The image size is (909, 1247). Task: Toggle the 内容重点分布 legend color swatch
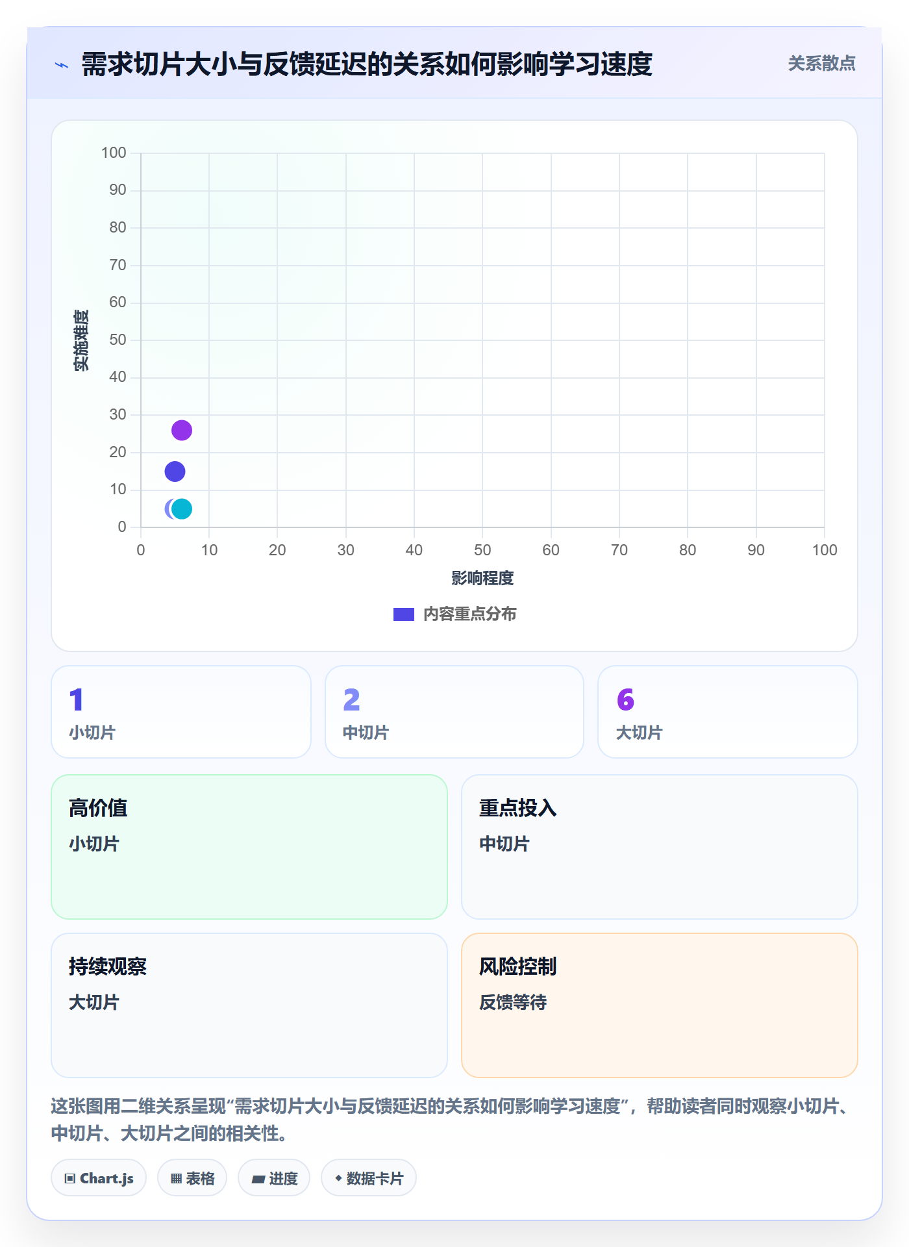tap(404, 614)
